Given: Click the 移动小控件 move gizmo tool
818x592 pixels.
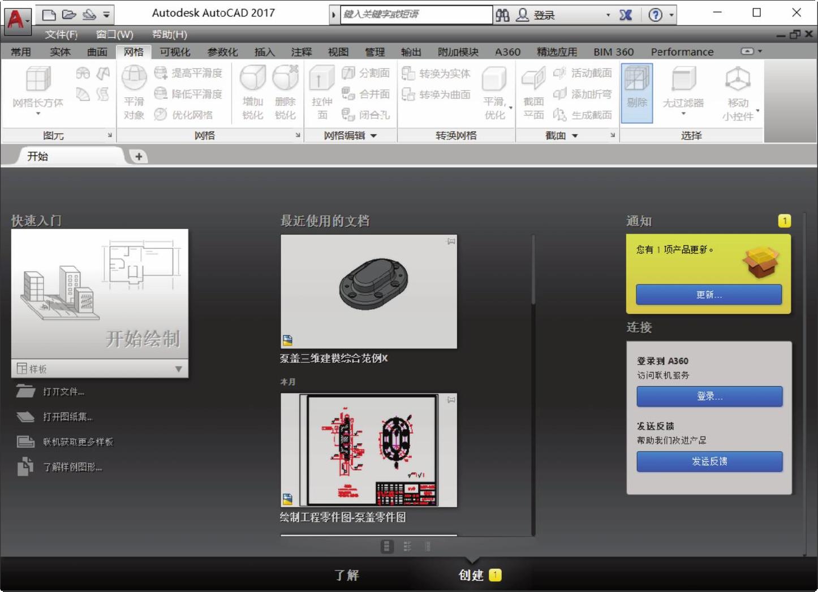Looking at the screenshot, I should (738, 93).
